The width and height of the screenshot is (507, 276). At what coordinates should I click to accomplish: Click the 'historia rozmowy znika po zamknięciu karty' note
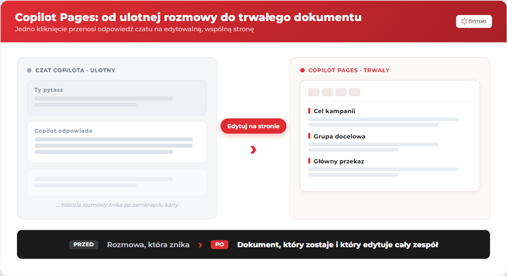pyautogui.click(x=117, y=205)
